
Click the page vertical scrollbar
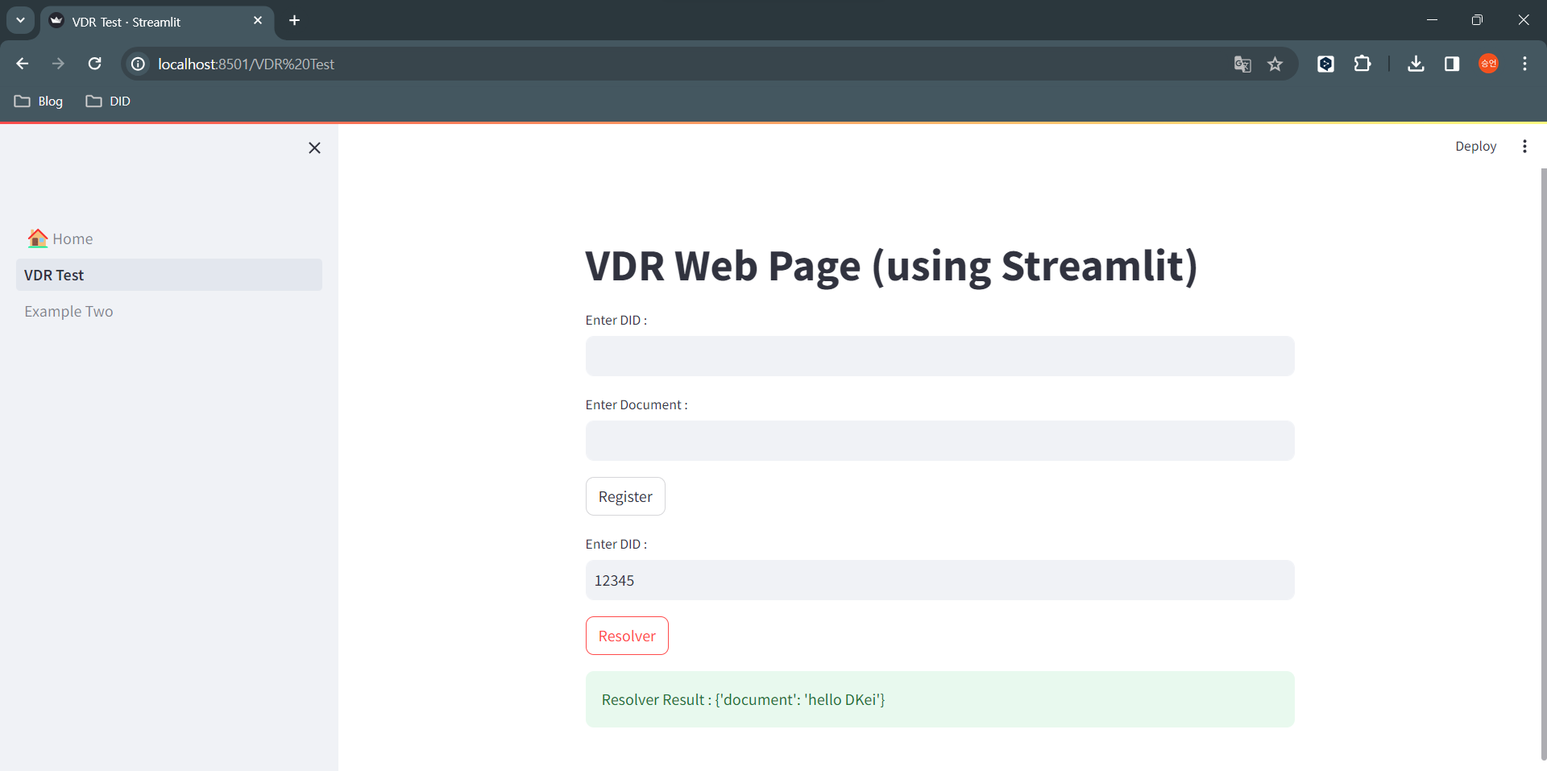coord(1543,463)
